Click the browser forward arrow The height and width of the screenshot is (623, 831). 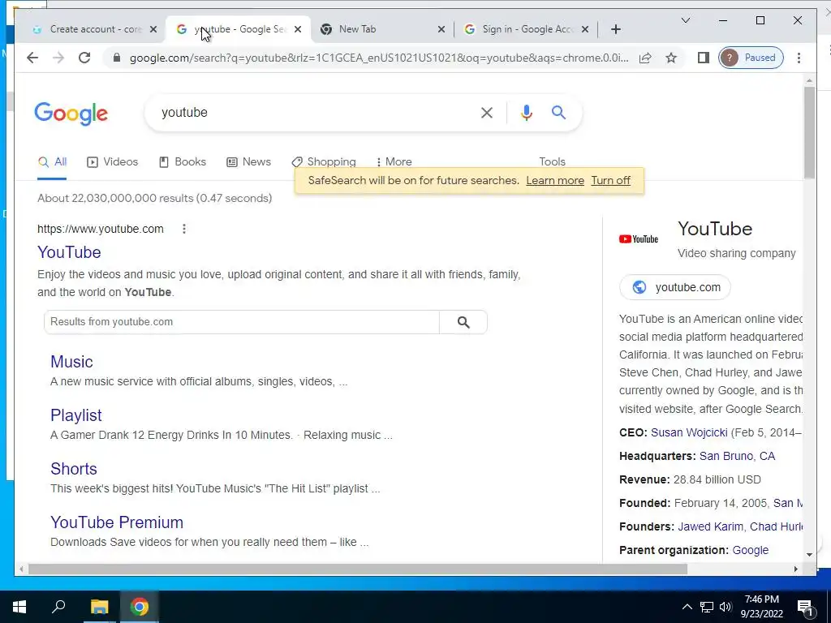pyautogui.click(x=58, y=58)
